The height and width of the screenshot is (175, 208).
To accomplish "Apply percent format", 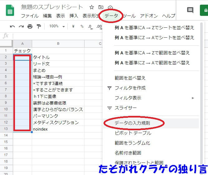I will click(x=82, y=26).
